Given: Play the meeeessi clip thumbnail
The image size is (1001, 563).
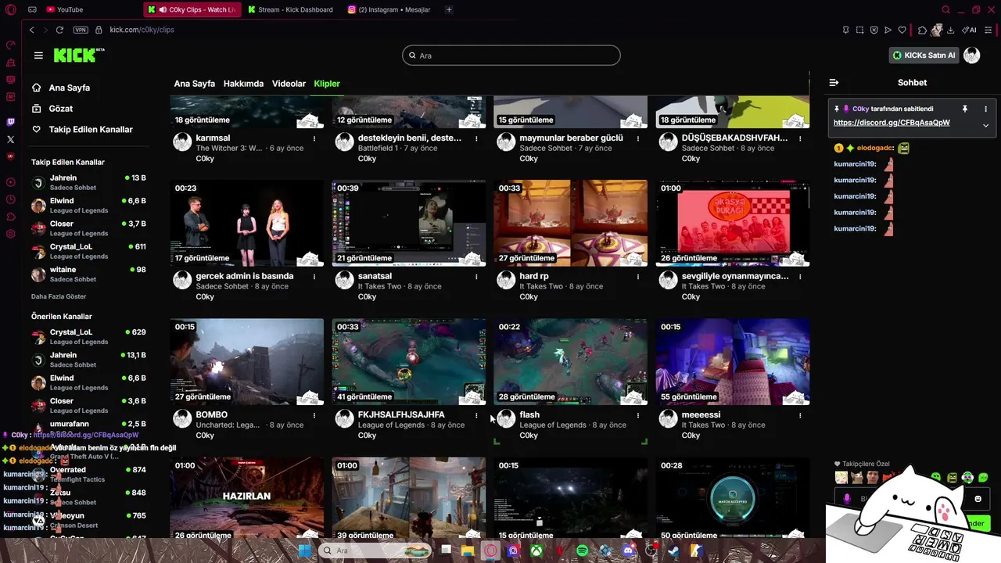Looking at the screenshot, I should (732, 361).
